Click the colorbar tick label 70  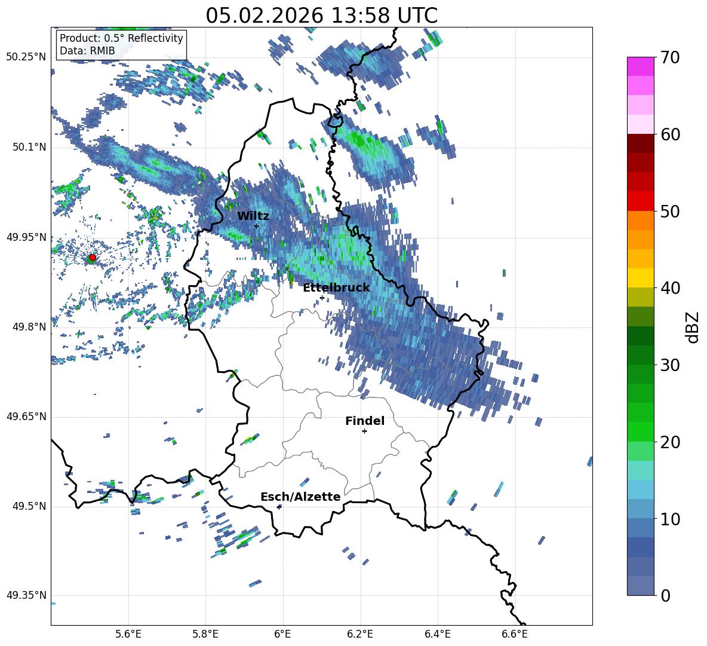click(x=671, y=58)
